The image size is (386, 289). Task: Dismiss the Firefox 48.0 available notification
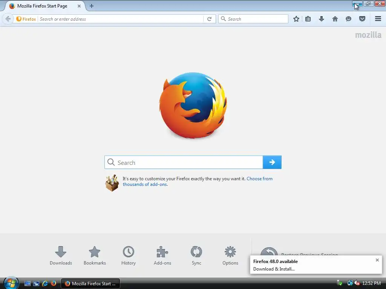click(x=377, y=260)
